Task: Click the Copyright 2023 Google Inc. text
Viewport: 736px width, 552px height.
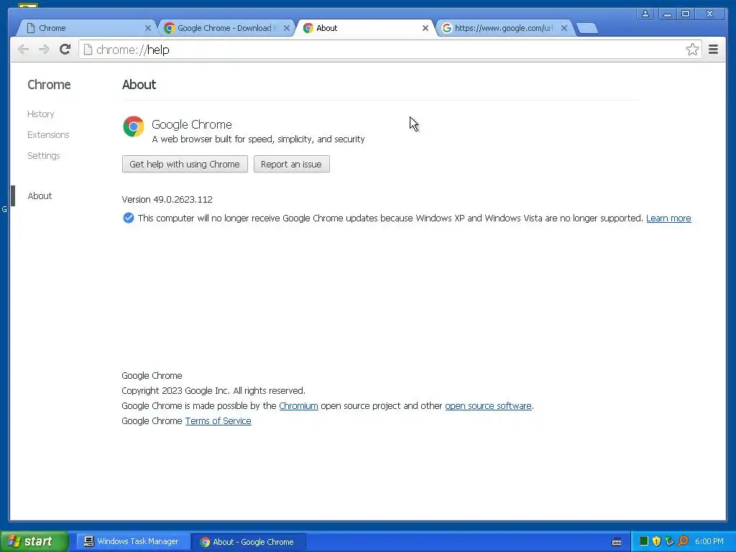Action: [x=213, y=390]
